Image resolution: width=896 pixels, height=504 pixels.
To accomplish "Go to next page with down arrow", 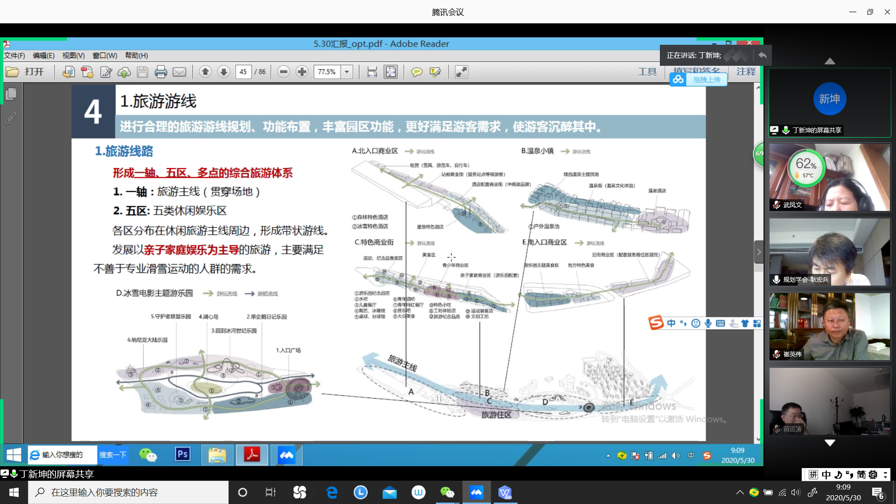I will coord(224,72).
